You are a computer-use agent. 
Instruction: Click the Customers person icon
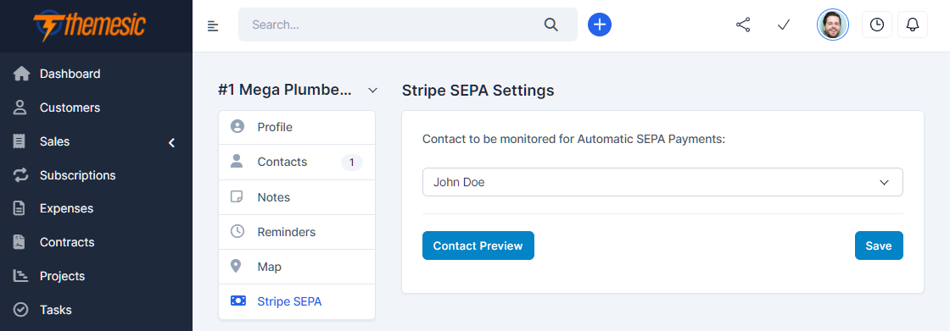tap(20, 108)
